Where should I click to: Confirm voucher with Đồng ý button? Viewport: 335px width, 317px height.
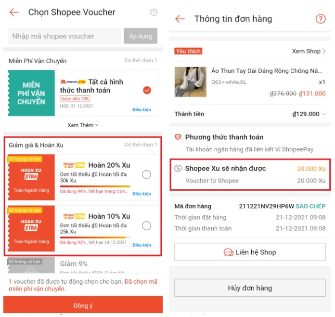click(83, 305)
